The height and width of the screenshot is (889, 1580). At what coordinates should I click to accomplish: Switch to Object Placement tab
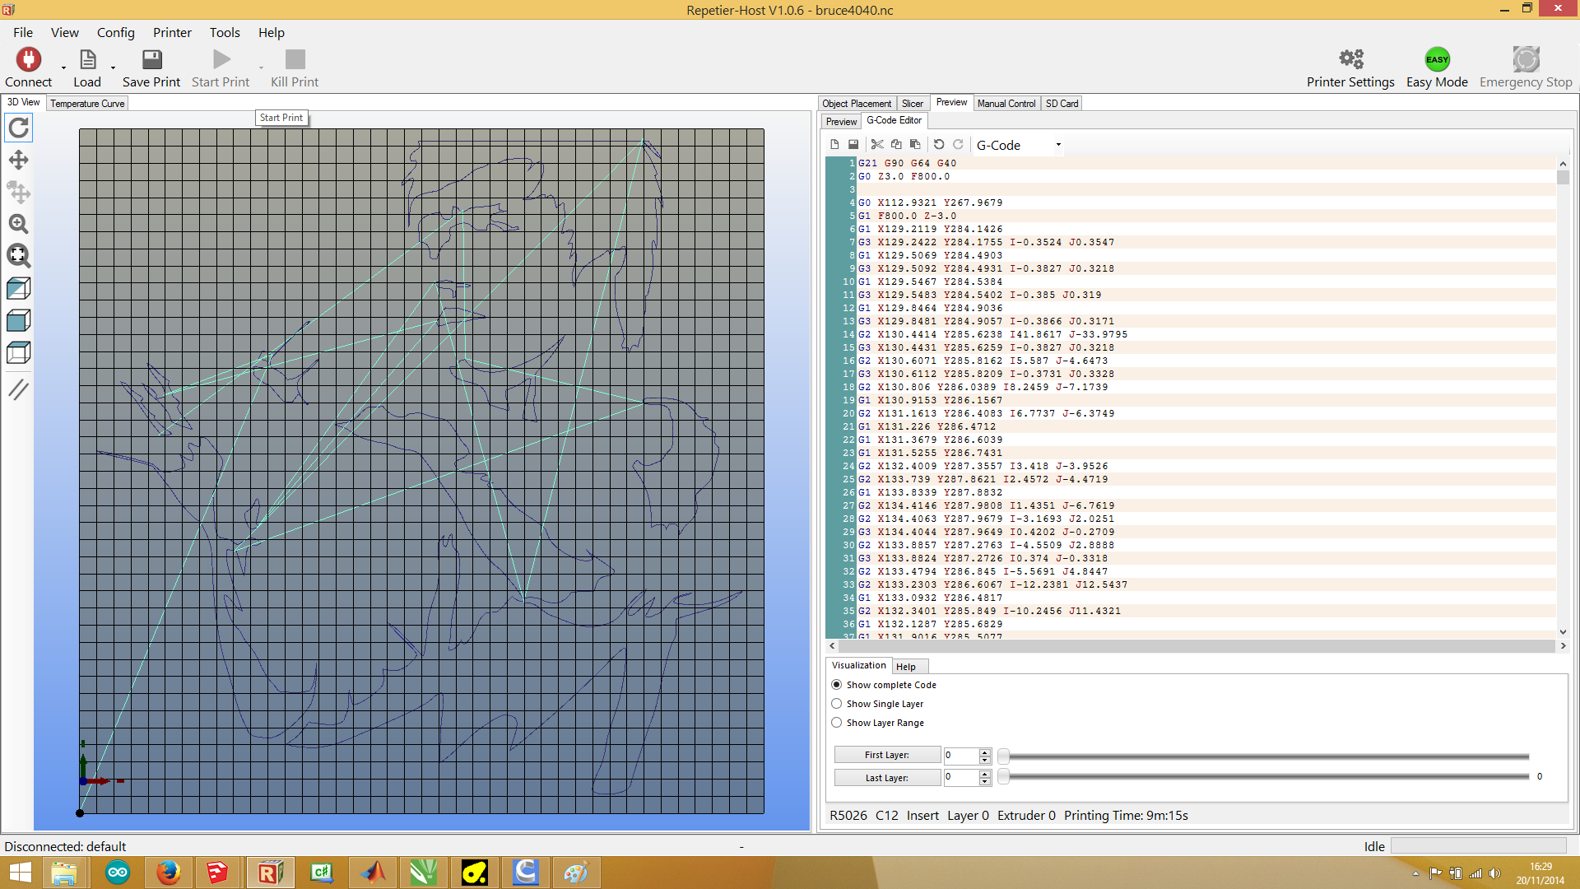click(x=857, y=103)
